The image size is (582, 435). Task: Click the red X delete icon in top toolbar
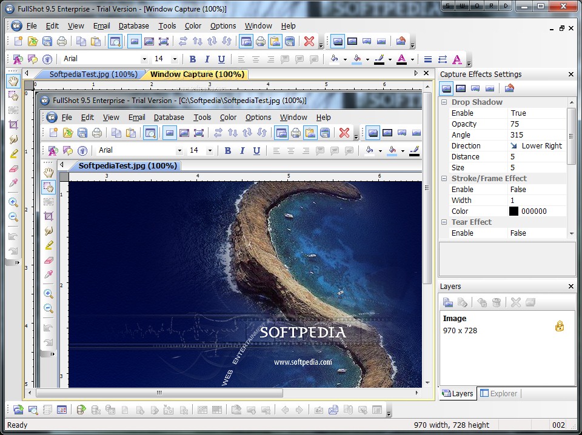[x=309, y=41]
